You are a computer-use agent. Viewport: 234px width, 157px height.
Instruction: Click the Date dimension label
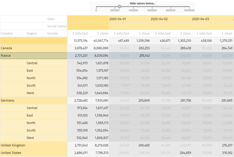pos(51,19)
